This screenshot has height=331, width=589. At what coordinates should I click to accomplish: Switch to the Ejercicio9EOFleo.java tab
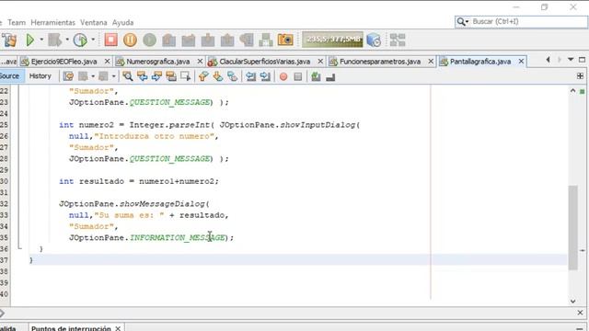pyautogui.click(x=64, y=62)
